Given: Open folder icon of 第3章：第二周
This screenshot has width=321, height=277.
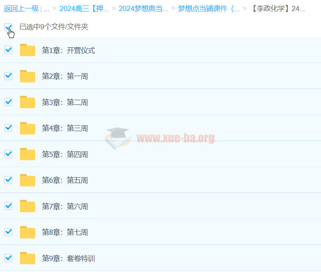Looking at the screenshot, I should coord(28,102).
